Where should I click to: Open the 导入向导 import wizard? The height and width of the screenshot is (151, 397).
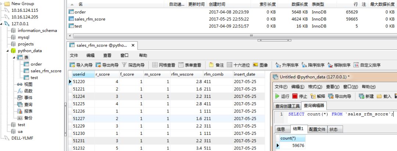pyautogui.click(x=81, y=65)
